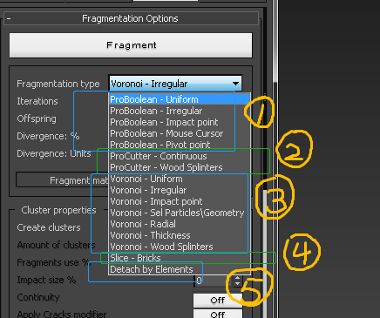Choose ProBoolean - Impact point

coord(180,122)
